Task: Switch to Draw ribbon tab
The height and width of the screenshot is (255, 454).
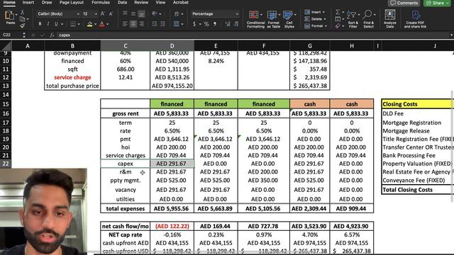Action: (x=47, y=2)
